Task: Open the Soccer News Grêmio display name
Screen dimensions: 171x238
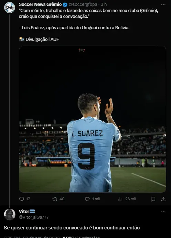Action: pos(40,4)
